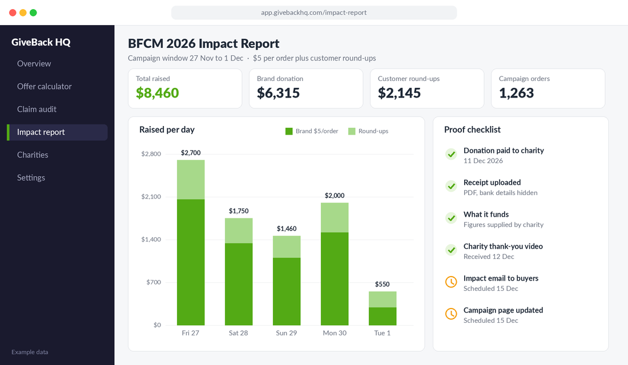Click the Sat 28 dark green brand bar

tap(239, 284)
